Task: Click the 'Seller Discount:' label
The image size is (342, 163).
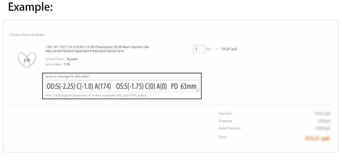Action: 230,128
